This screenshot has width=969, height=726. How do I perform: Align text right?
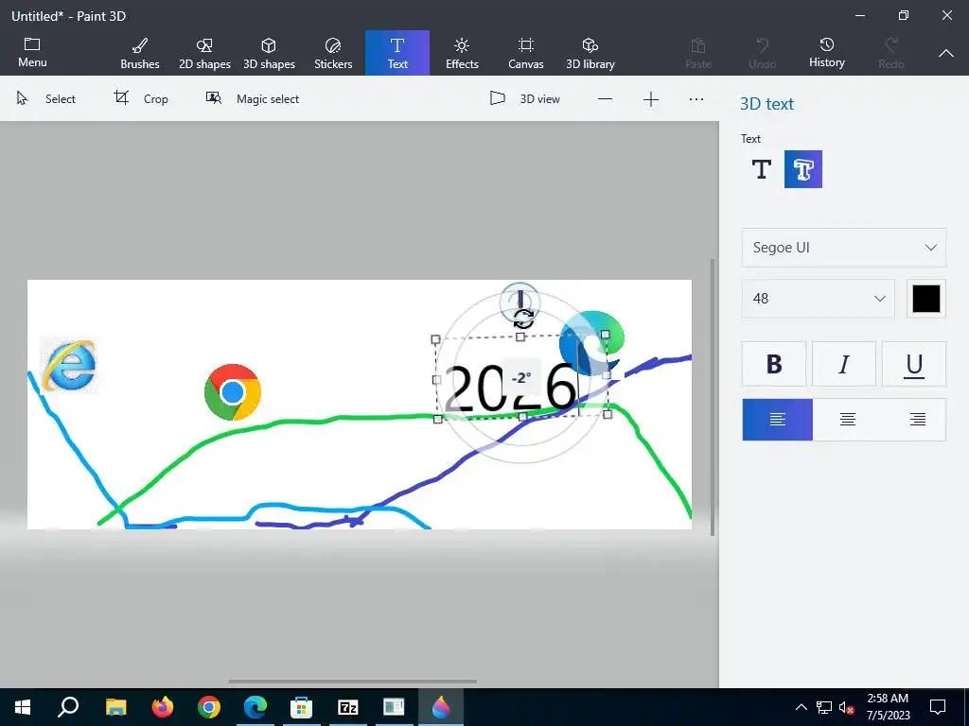917,420
